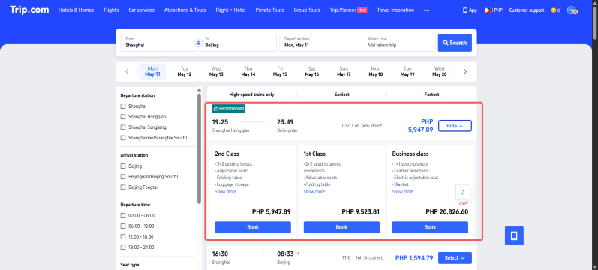The width and height of the screenshot is (598, 270).
Task: Open Attractions & Tours menu
Action: 185,10
